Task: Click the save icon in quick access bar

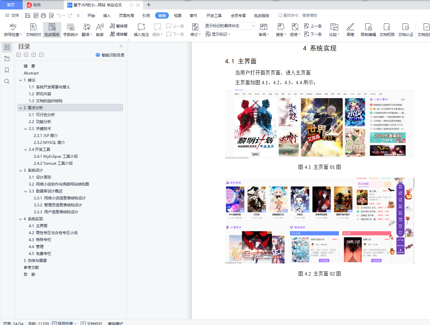Action: point(27,15)
